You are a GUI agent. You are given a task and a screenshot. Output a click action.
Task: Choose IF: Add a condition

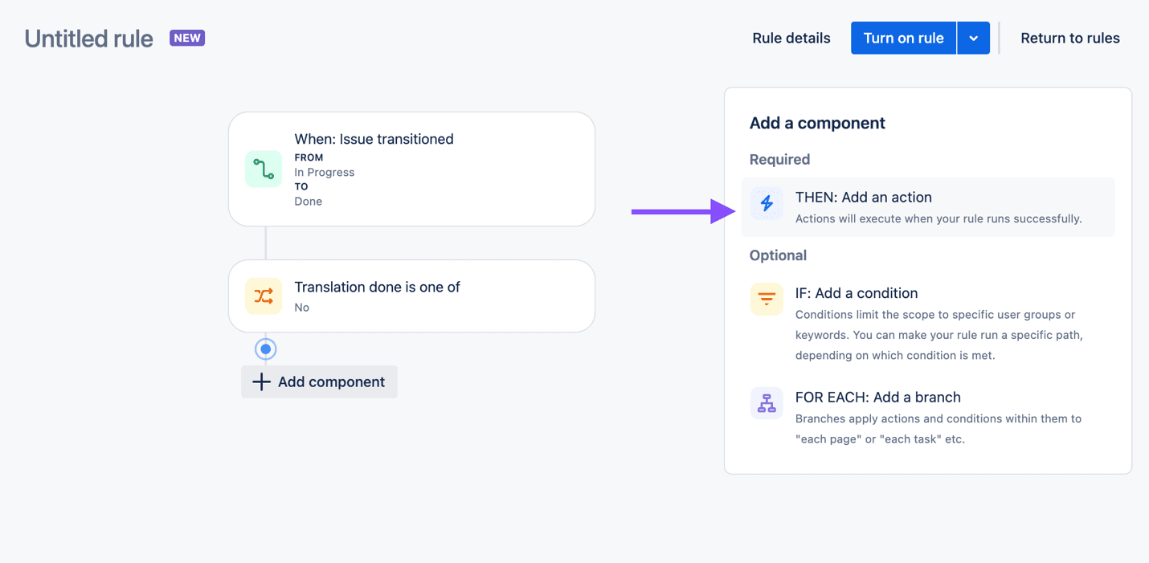[x=857, y=293]
